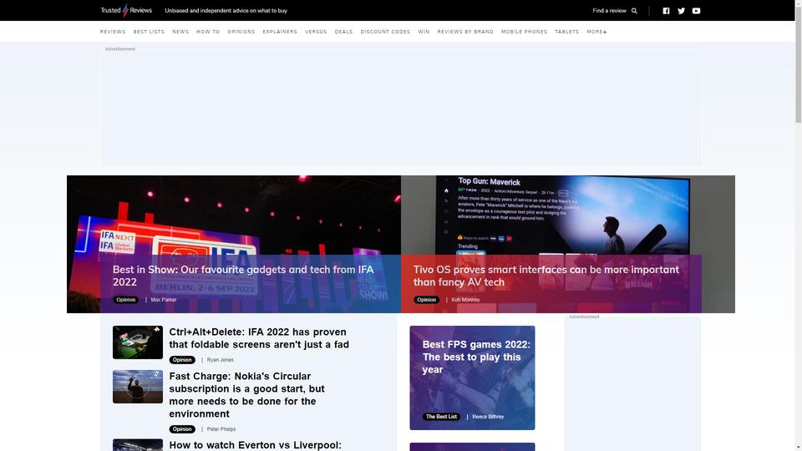Viewport: 802px width, 451px height.
Task: Click Opinion tag under Ctrl+Alt+Delete article
Action: 182,360
